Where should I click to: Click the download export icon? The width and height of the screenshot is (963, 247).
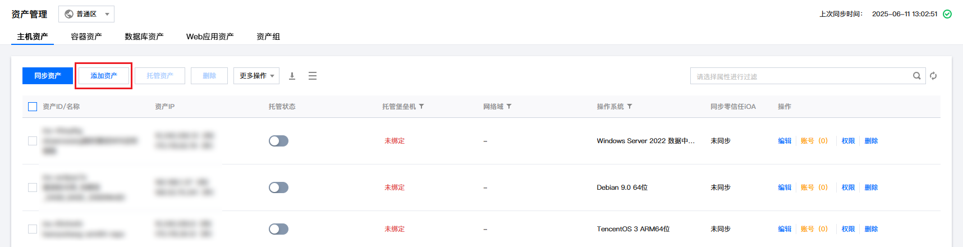point(292,76)
